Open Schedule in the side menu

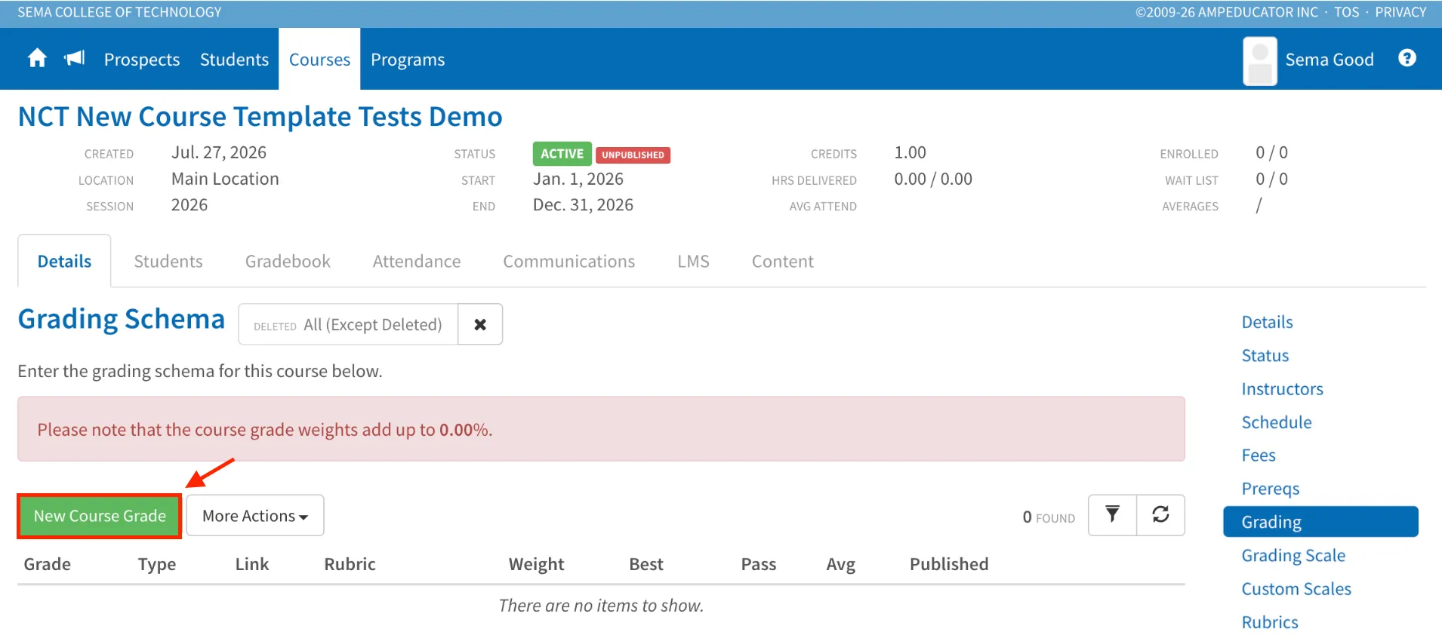(1277, 422)
